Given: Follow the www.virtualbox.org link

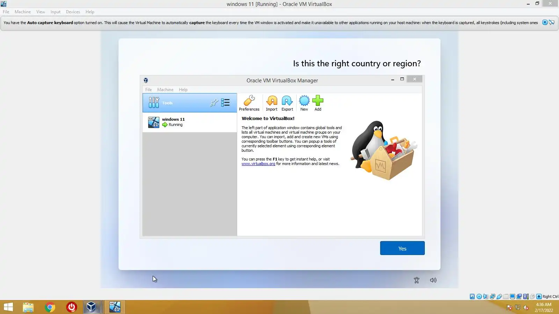Looking at the screenshot, I should point(258,164).
